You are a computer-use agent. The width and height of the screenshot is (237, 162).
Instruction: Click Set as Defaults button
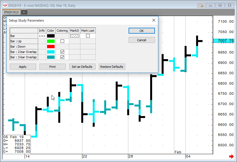tap(82, 67)
